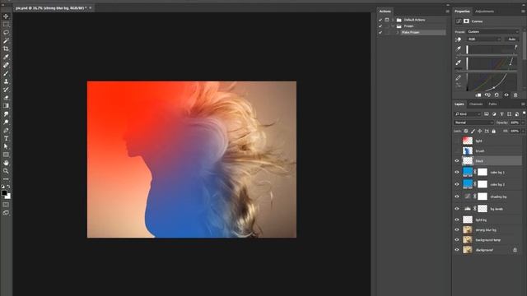Select the Path Selection tool
This screenshot has width=527, height=296.
coord(6,146)
